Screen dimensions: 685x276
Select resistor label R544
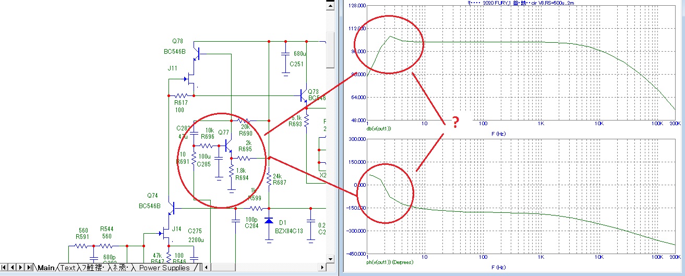point(106,229)
